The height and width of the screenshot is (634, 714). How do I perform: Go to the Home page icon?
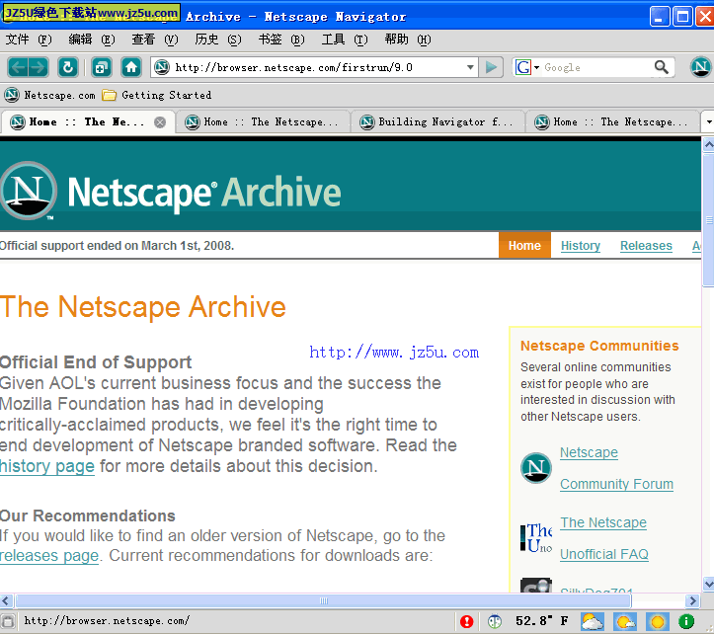pyautogui.click(x=131, y=68)
